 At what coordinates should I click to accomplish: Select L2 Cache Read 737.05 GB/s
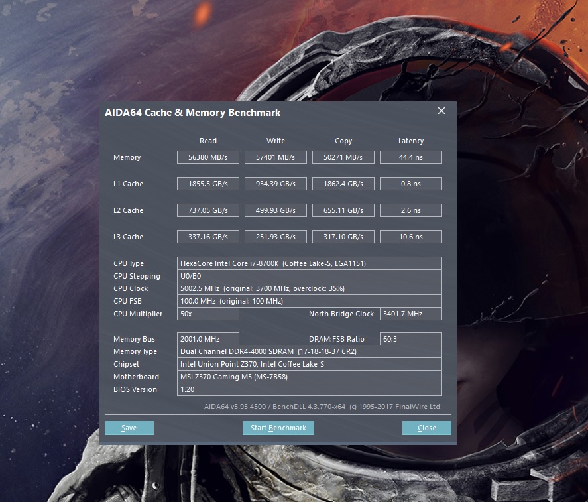(x=207, y=210)
